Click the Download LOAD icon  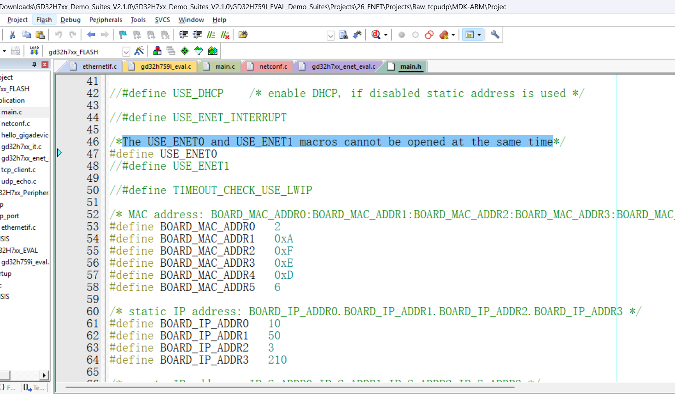click(34, 51)
